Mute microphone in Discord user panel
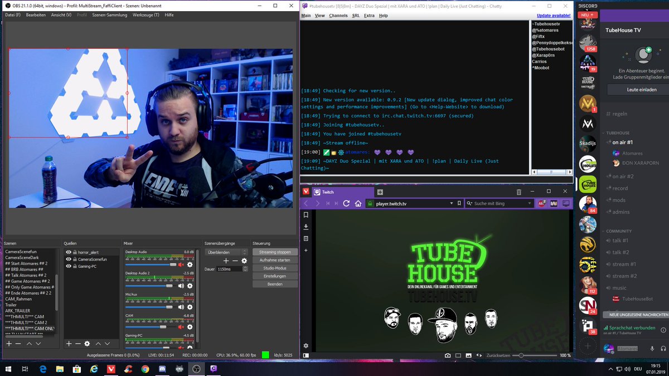The width and height of the screenshot is (669, 376). (x=652, y=348)
